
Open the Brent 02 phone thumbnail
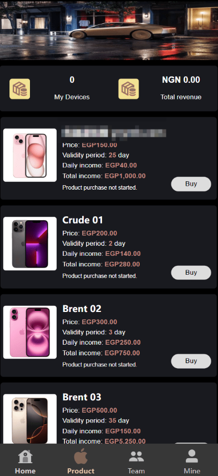pyautogui.click(x=30, y=332)
